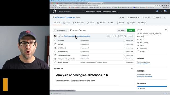View 0 forks in About
Image resolution: width=170 pixels, height=95 pixels.
[142, 51]
